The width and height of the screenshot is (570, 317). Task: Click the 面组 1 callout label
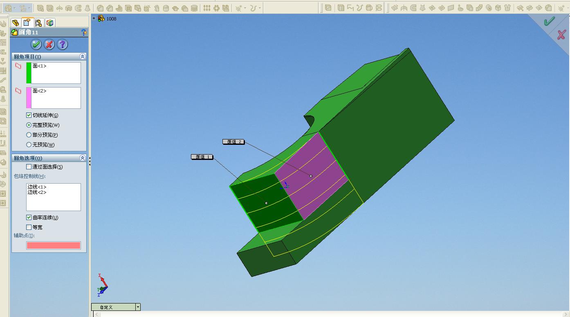[x=202, y=157]
